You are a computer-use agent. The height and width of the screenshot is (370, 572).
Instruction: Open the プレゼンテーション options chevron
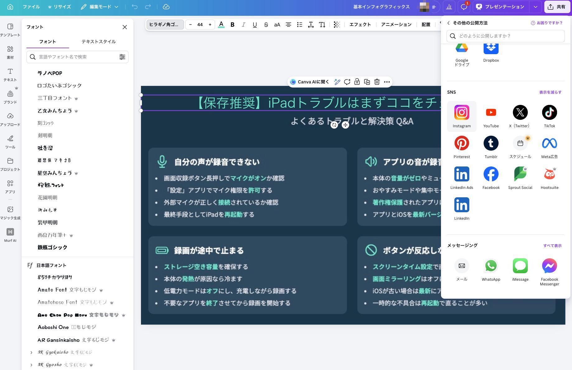(536, 7)
